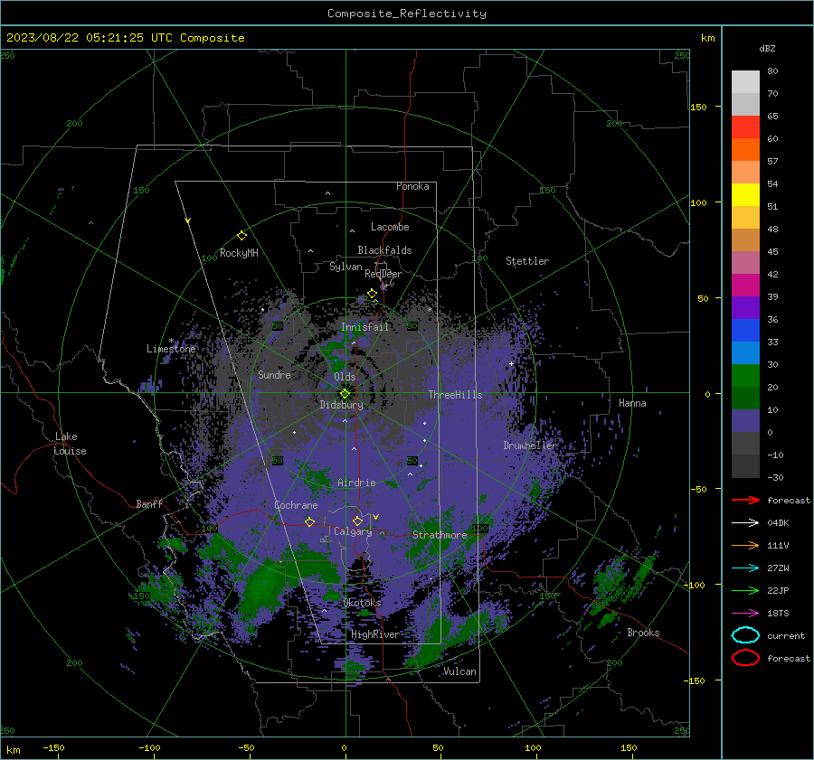Image resolution: width=814 pixels, height=760 pixels.
Task: Pick the lightest gray 80 dBZ swatch
Action: tap(745, 81)
